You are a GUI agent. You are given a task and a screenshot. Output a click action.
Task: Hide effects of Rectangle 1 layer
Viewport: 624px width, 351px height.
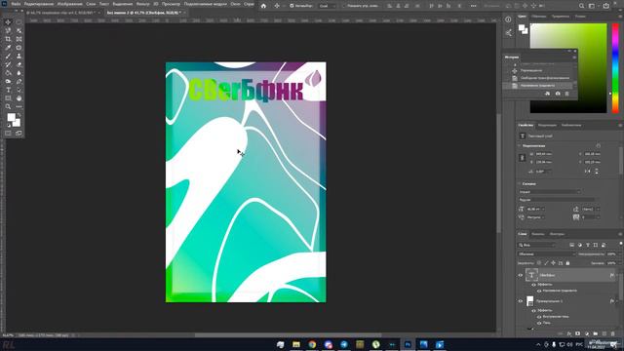point(533,310)
